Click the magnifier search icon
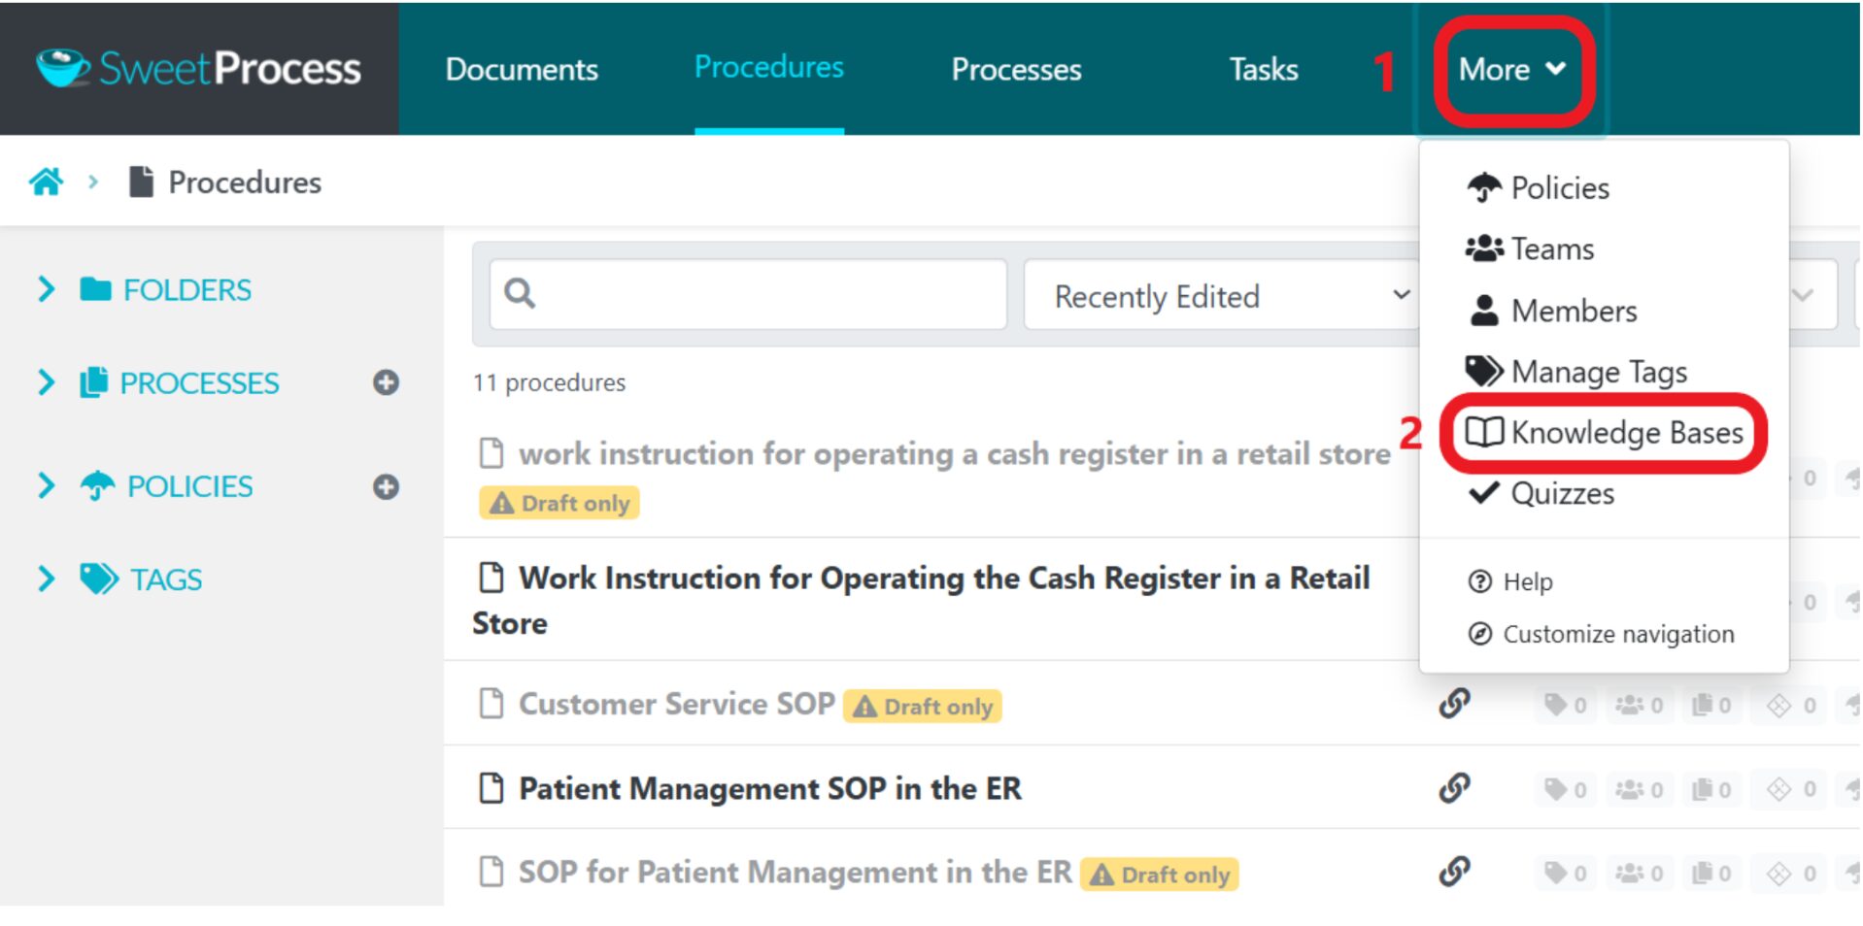The width and height of the screenshot is (1863, 926). tap(520, 293)
